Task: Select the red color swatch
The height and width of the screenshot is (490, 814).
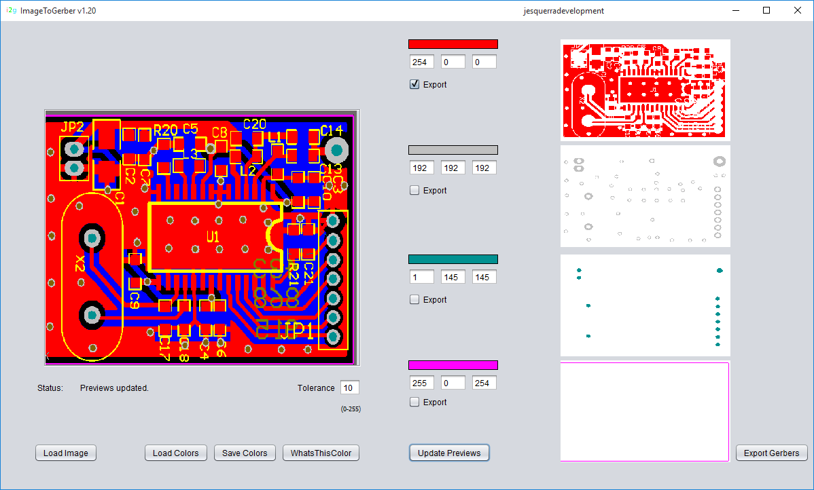Action: (453, 44)
